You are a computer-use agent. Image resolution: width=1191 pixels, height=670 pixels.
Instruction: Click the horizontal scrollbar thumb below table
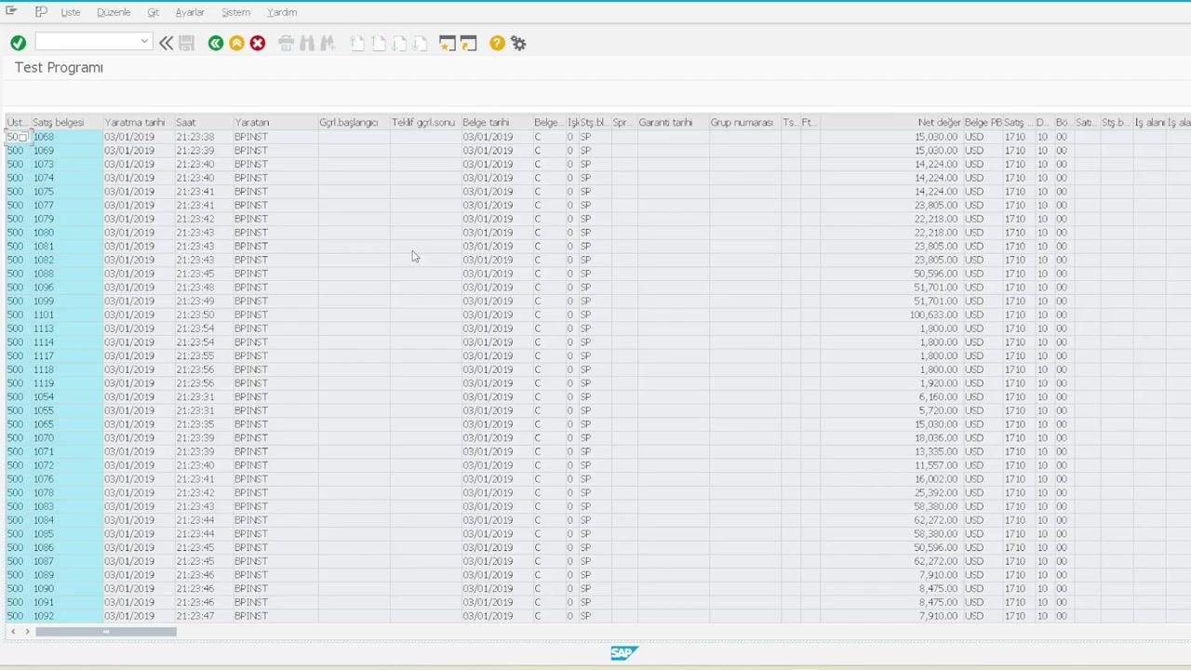[106, 632]
